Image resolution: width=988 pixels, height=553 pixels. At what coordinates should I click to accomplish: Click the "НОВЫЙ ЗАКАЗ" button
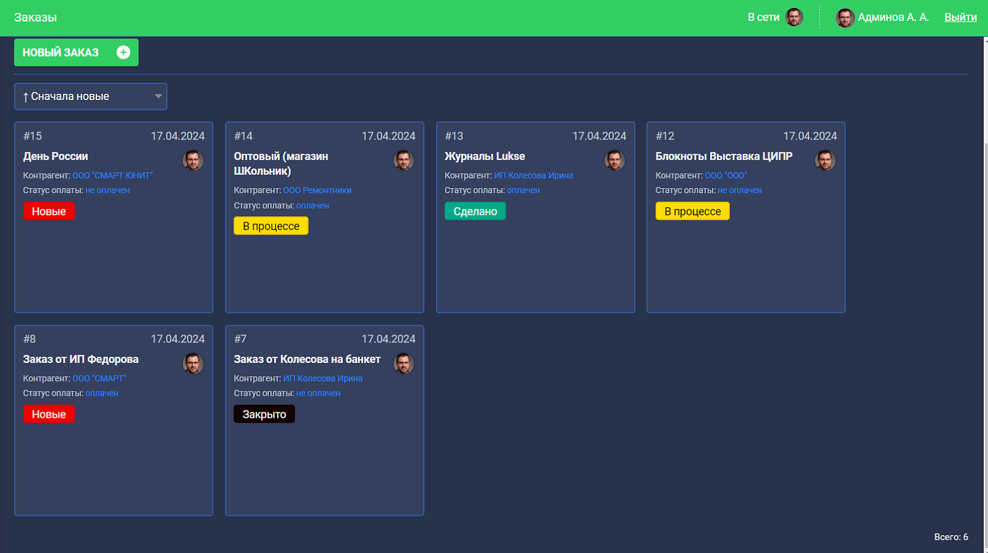(x=76, y=52)
